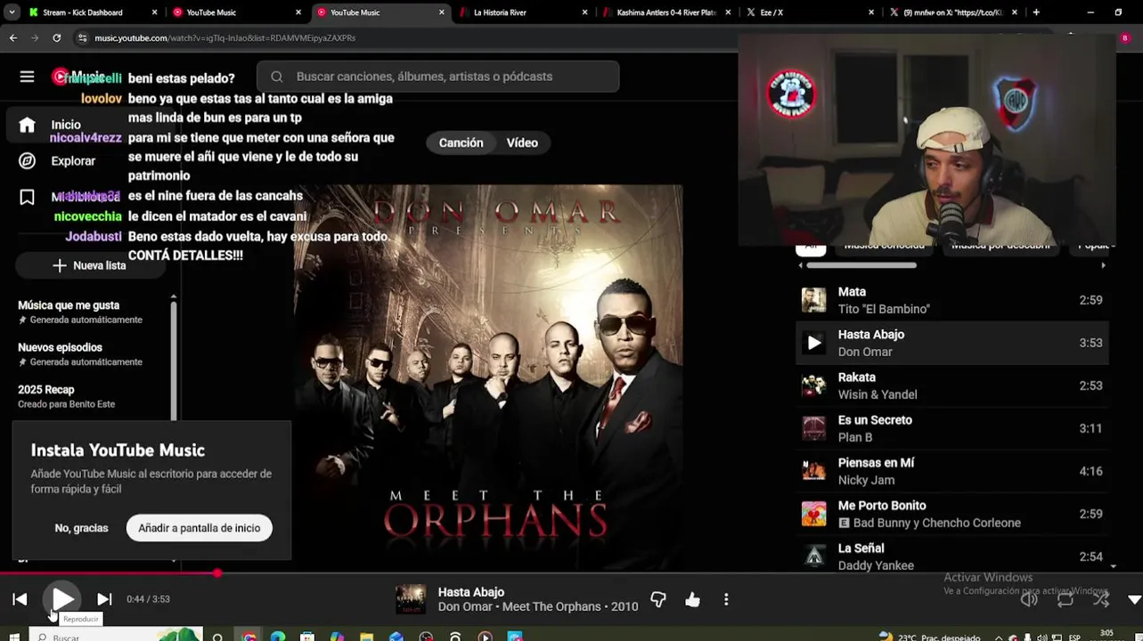Open the File Explorer folder in taskbar
The height and width of the screenshot is (641, 1143).
click(366, 637)
